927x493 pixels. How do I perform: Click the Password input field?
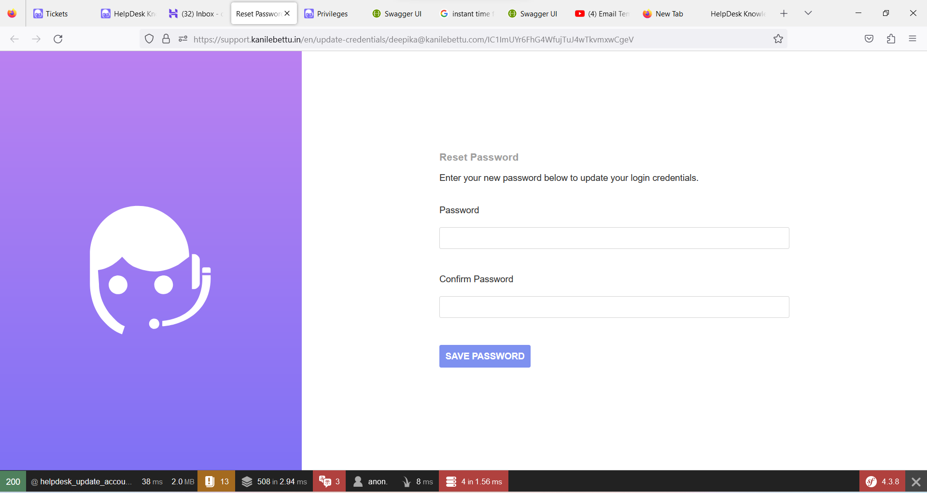pyautogui.click(x=614, y=238)
